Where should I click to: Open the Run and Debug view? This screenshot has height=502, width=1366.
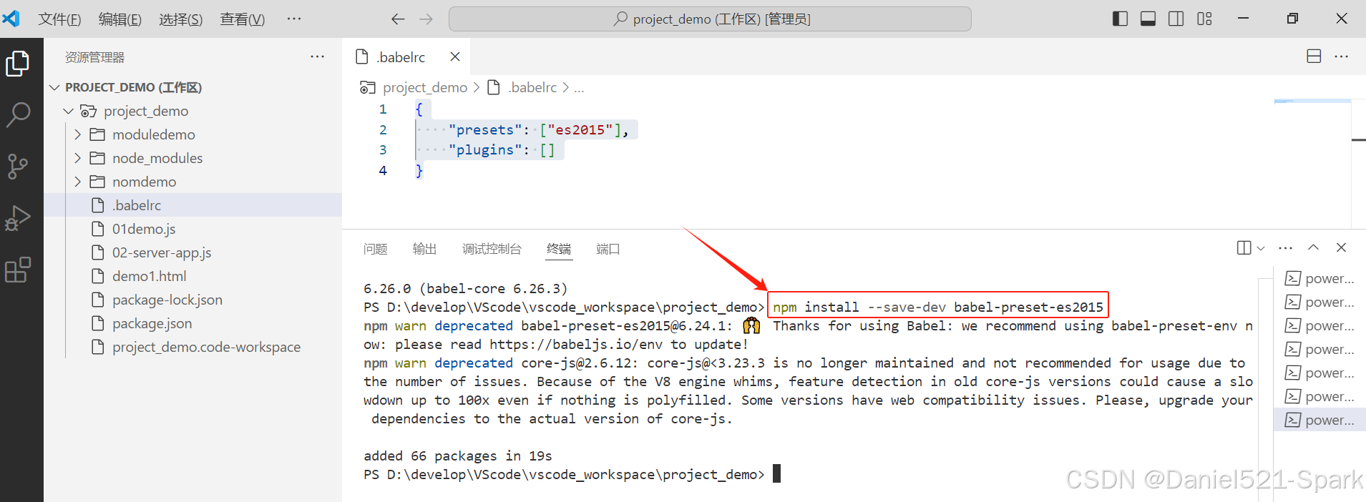click(x=17, y=218)
